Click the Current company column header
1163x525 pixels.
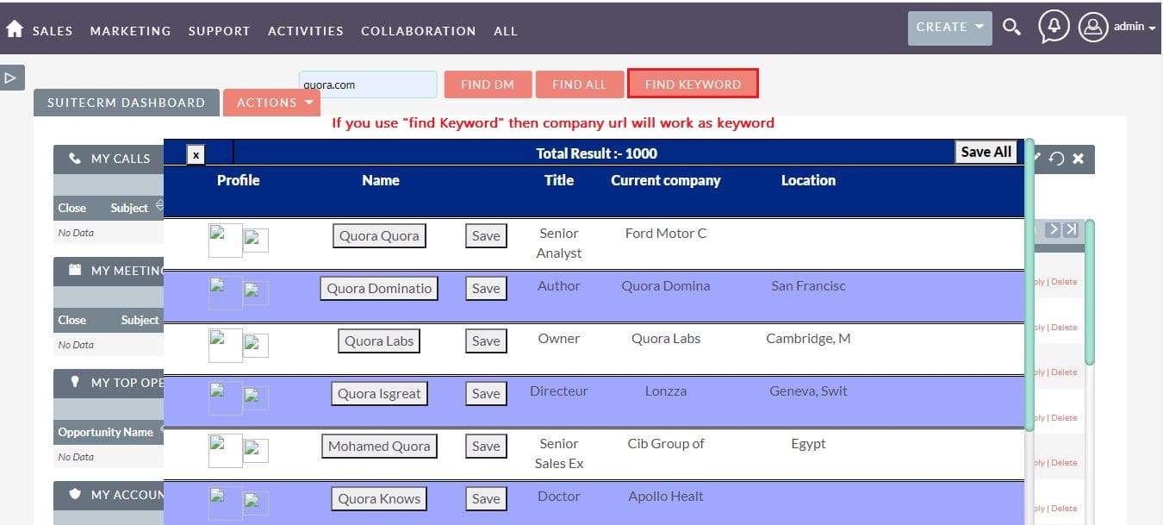tap(666, 180)
